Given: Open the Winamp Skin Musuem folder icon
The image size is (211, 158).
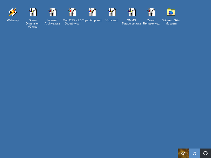Looking at the screenshot, I should click(171, 12).
